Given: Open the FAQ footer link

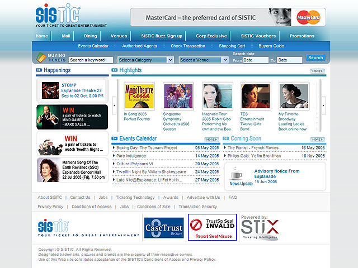Looking at the screenshot, I should 233,197.
